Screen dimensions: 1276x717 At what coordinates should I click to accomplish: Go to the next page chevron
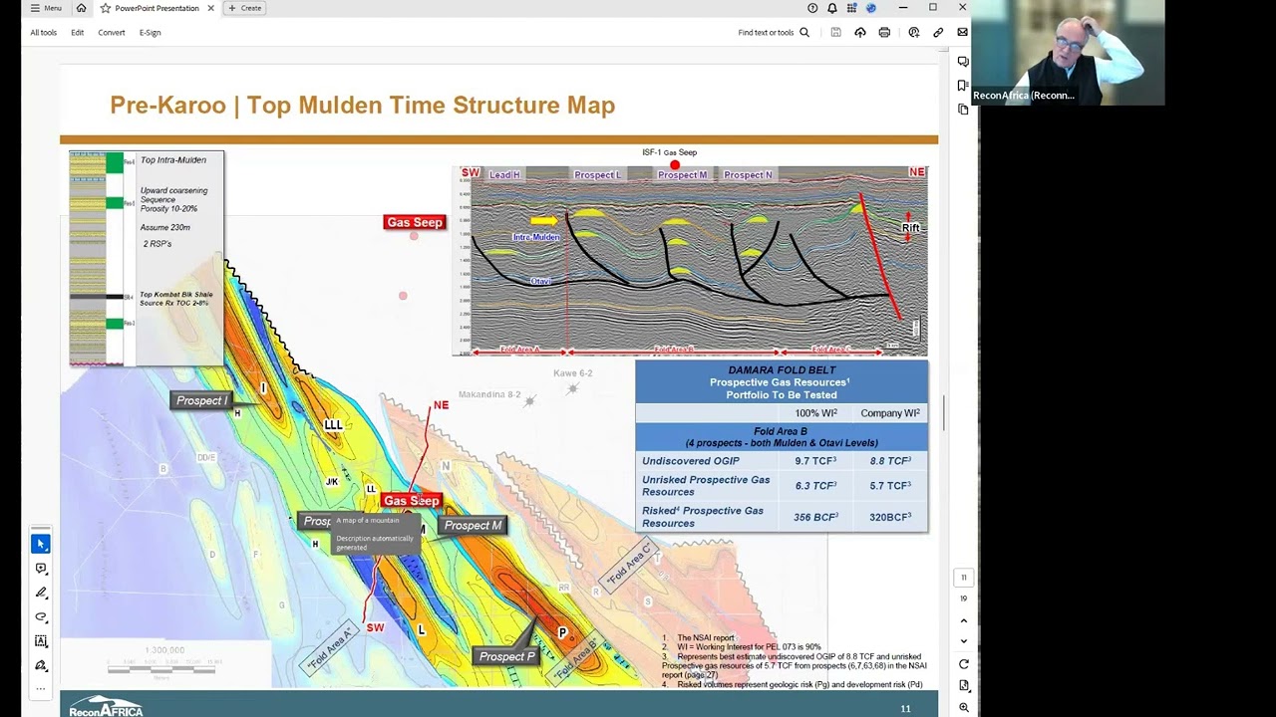(x=963, y=641)
